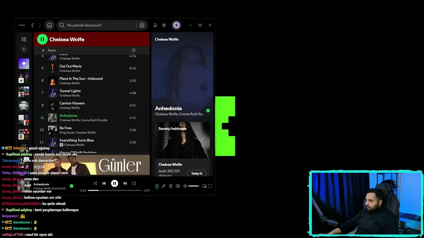Toggle the green saved checkmark in Now Playing panel
424x238 pixels.
click(208, 111)
